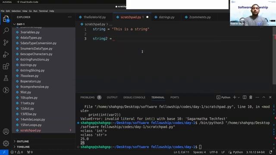Switch to the 2comments.py tab
Screen dimensions: 276x155
[200, 17]
